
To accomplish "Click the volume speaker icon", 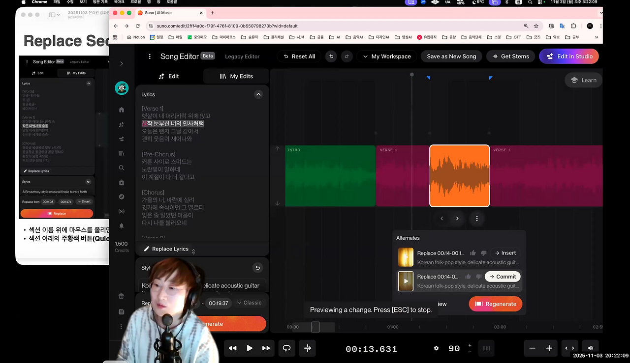I will [590, 348].
